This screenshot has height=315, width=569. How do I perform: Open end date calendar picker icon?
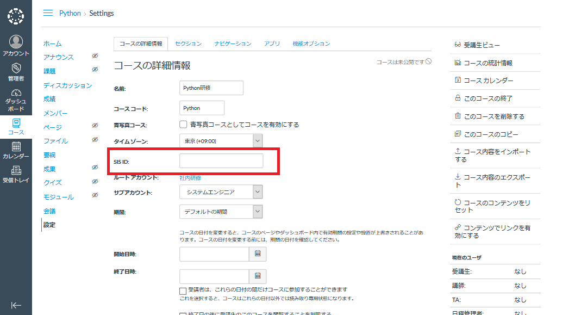coord(258,275)
